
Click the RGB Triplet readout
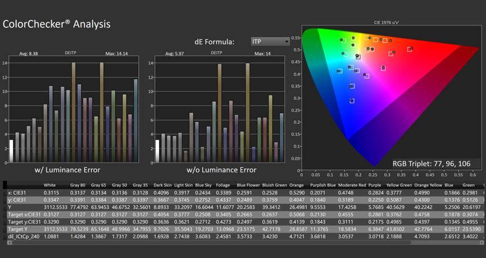coord(433,163)
